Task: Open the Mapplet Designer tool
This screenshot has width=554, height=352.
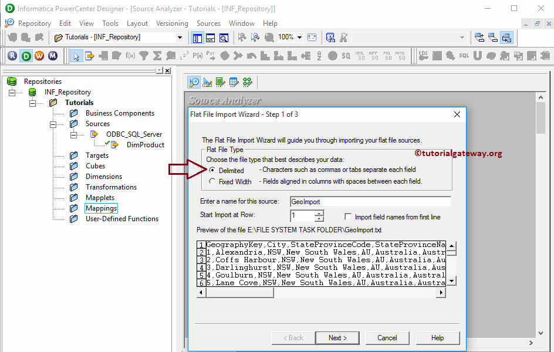Action: [x=234, y=82]
